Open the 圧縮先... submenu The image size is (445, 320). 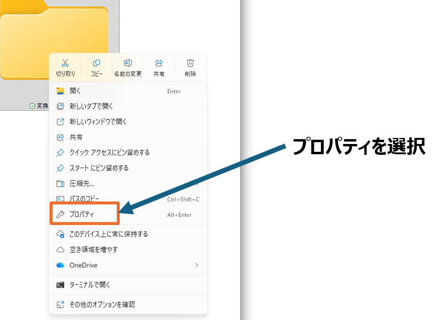pyautogui.click(x=128, y=183)
